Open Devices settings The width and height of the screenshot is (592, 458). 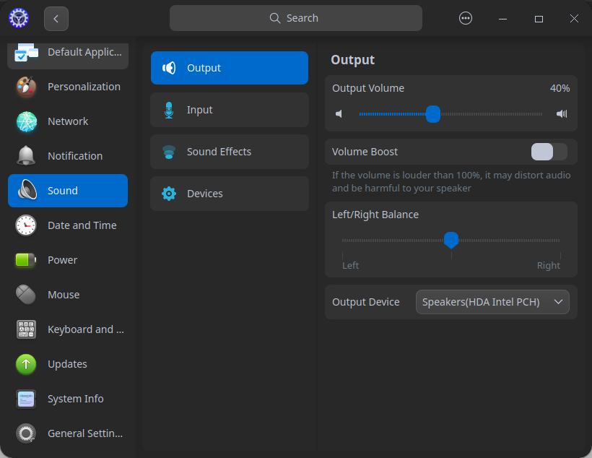[229, 194]
